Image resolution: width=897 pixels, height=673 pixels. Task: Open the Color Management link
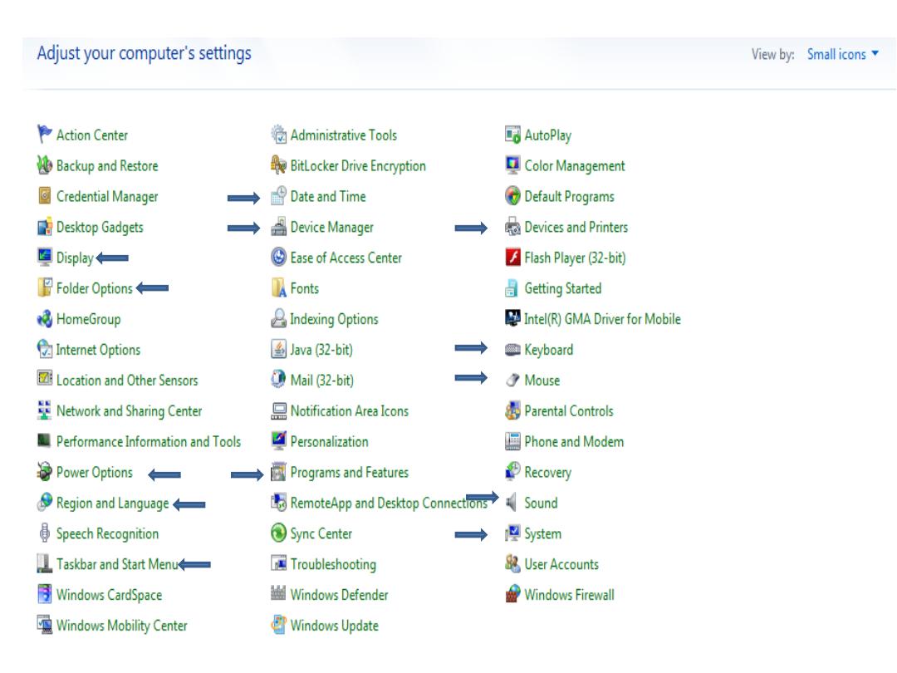tap(575, 166)
